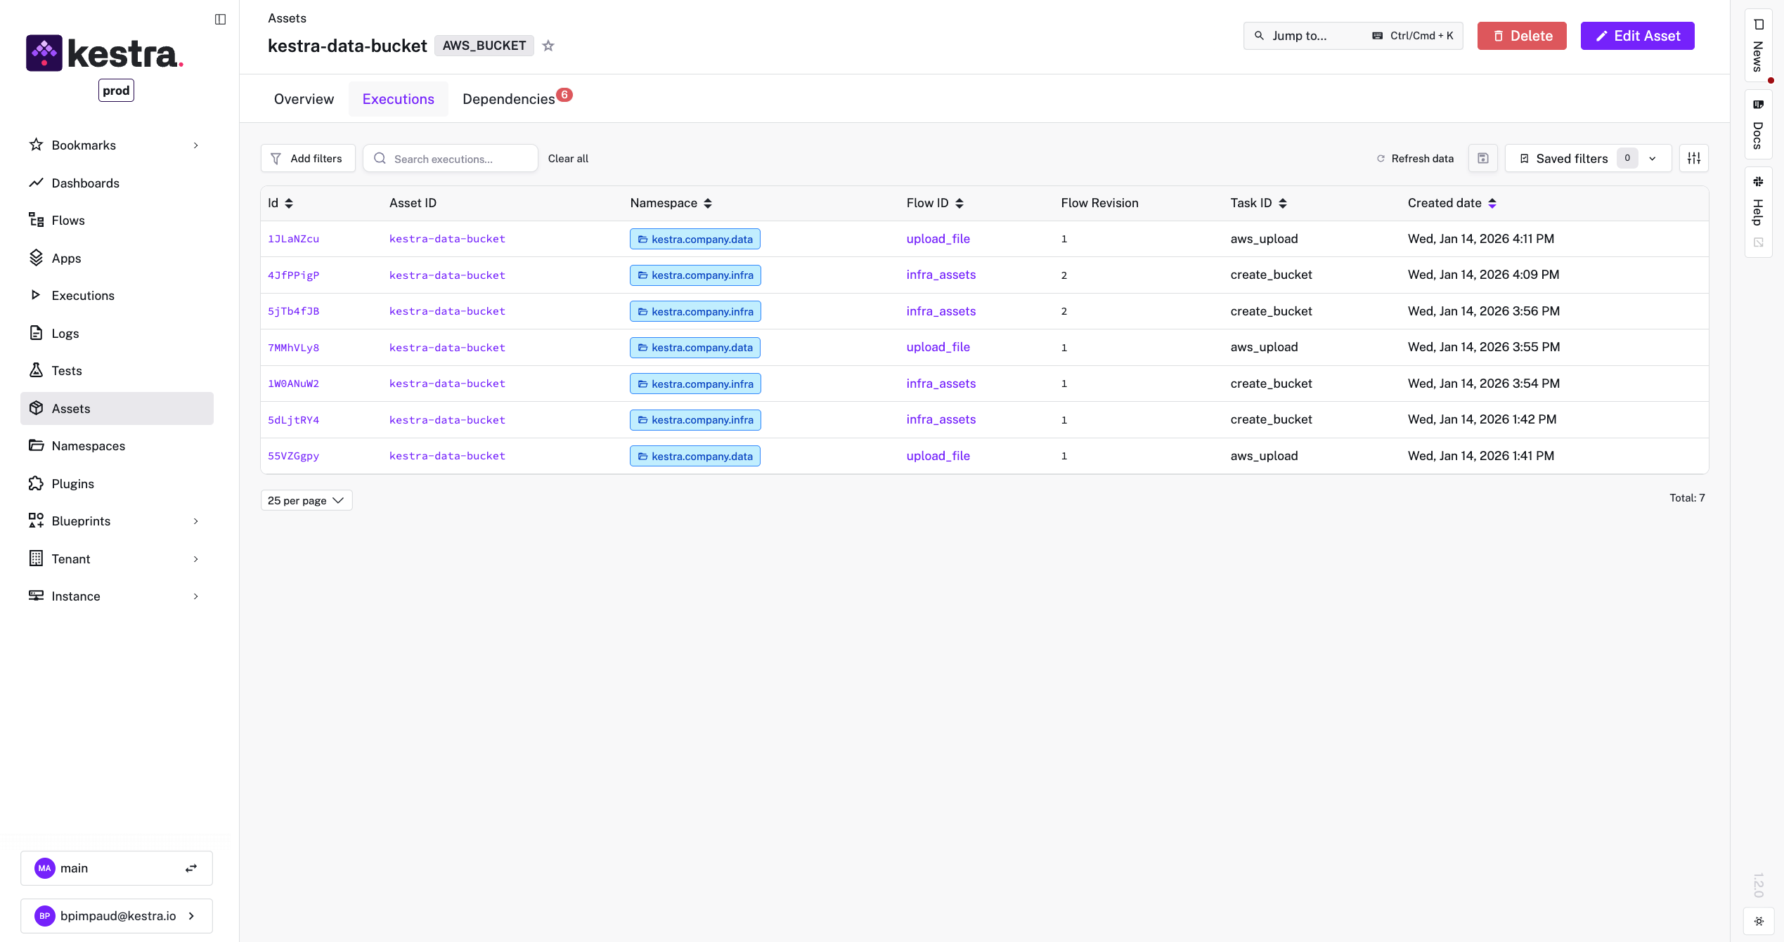Open the main tenant switcher
The height and width of the screenshot is (942, 1784).
(117, 868)
